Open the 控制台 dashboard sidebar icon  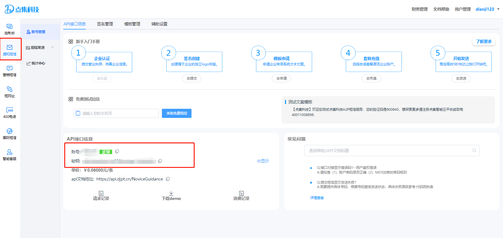(x=9, y=27)
